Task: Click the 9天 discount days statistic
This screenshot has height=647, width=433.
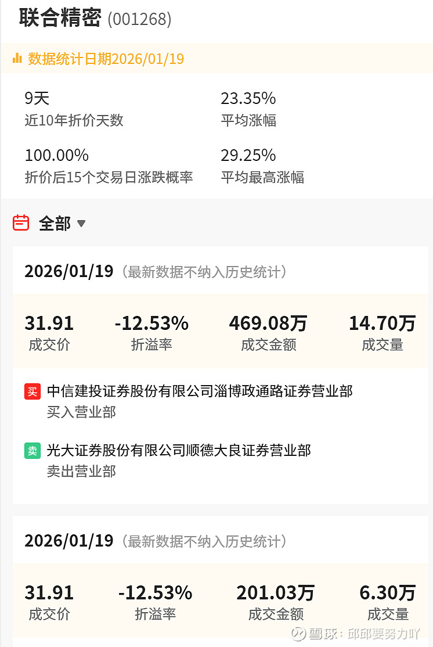Action: click(37, 98)
